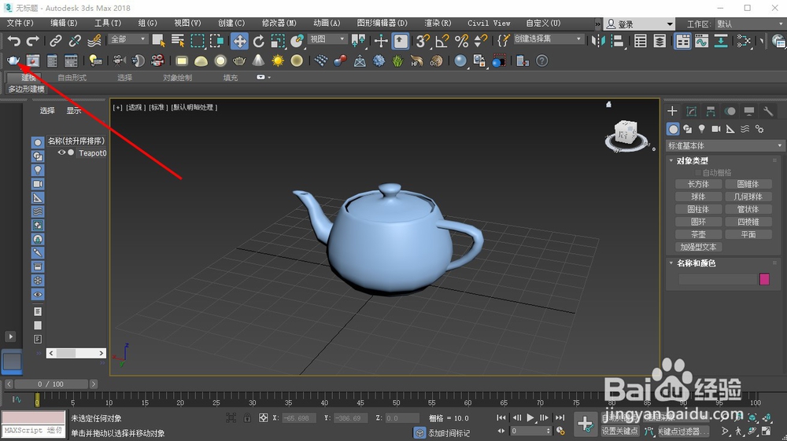Open the 创建选择集 dropdown

tap(549, 39)
